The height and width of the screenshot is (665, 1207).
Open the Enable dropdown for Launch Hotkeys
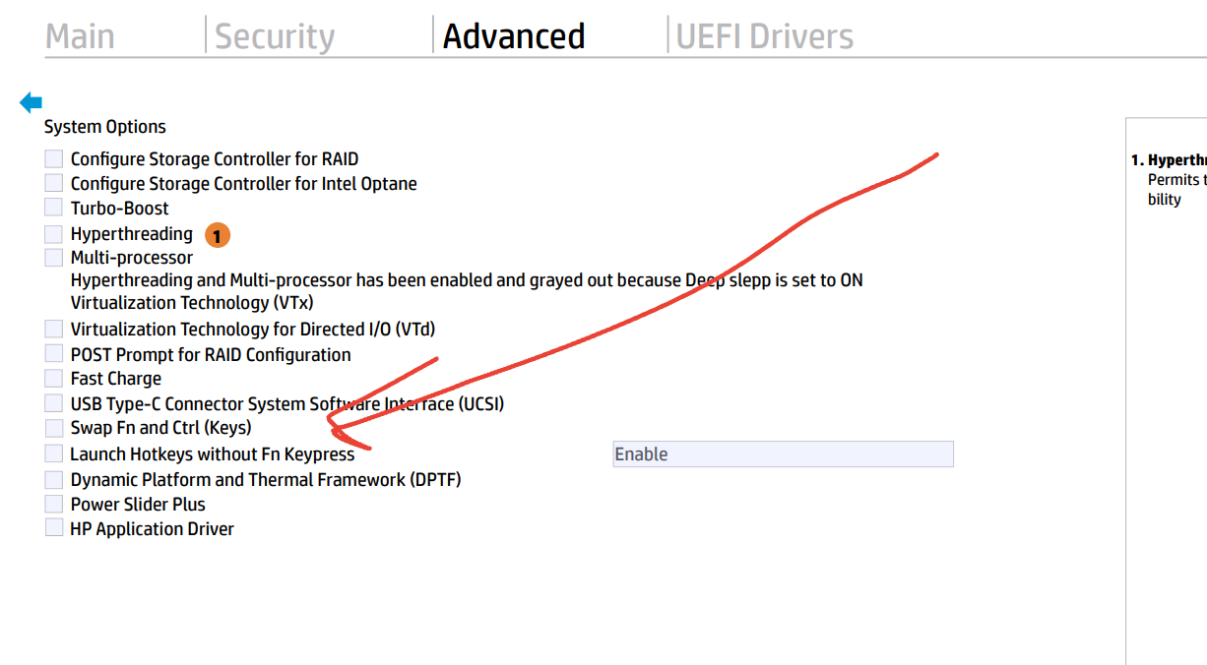click(783, 453)
